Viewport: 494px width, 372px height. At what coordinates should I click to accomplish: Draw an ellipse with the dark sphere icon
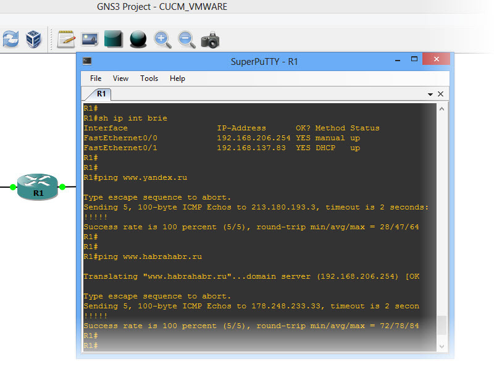click(x=138, y=40)
